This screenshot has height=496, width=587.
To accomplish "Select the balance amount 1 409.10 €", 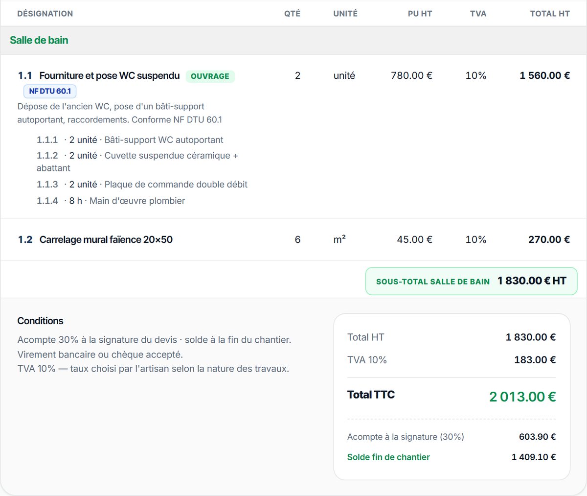I will (x=534, y=457).
